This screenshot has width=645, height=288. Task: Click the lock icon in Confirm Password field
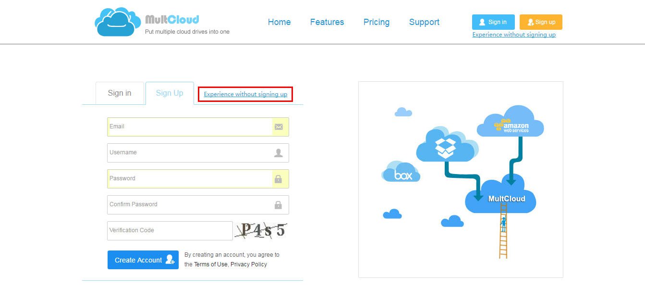278,205
